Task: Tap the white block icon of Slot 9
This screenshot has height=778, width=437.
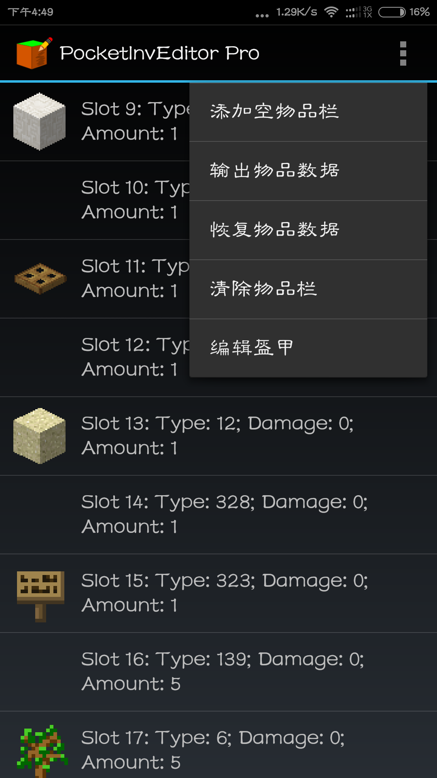Action: pos(39,121)
